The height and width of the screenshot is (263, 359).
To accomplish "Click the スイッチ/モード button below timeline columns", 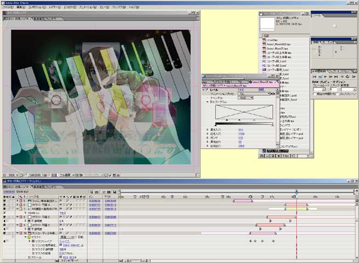I will click(70, 261).
